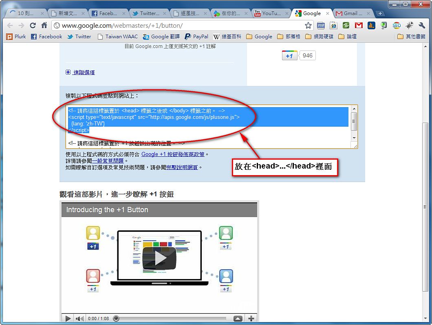Expand the 部落格 bookmarks folder

[x=289, y=37]
